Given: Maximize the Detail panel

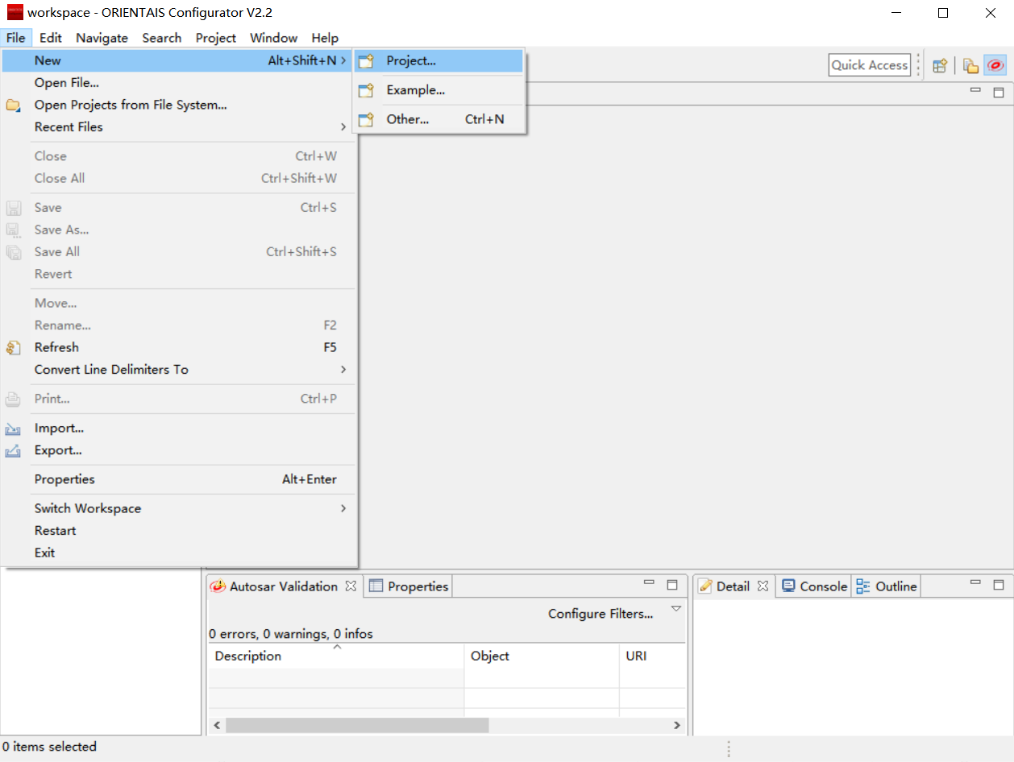Looking at the screenshot, I should [999, 584].
